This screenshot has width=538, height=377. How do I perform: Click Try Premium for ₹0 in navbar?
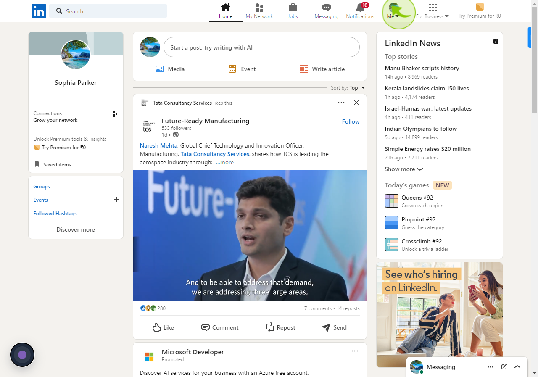tap(480, 11)
